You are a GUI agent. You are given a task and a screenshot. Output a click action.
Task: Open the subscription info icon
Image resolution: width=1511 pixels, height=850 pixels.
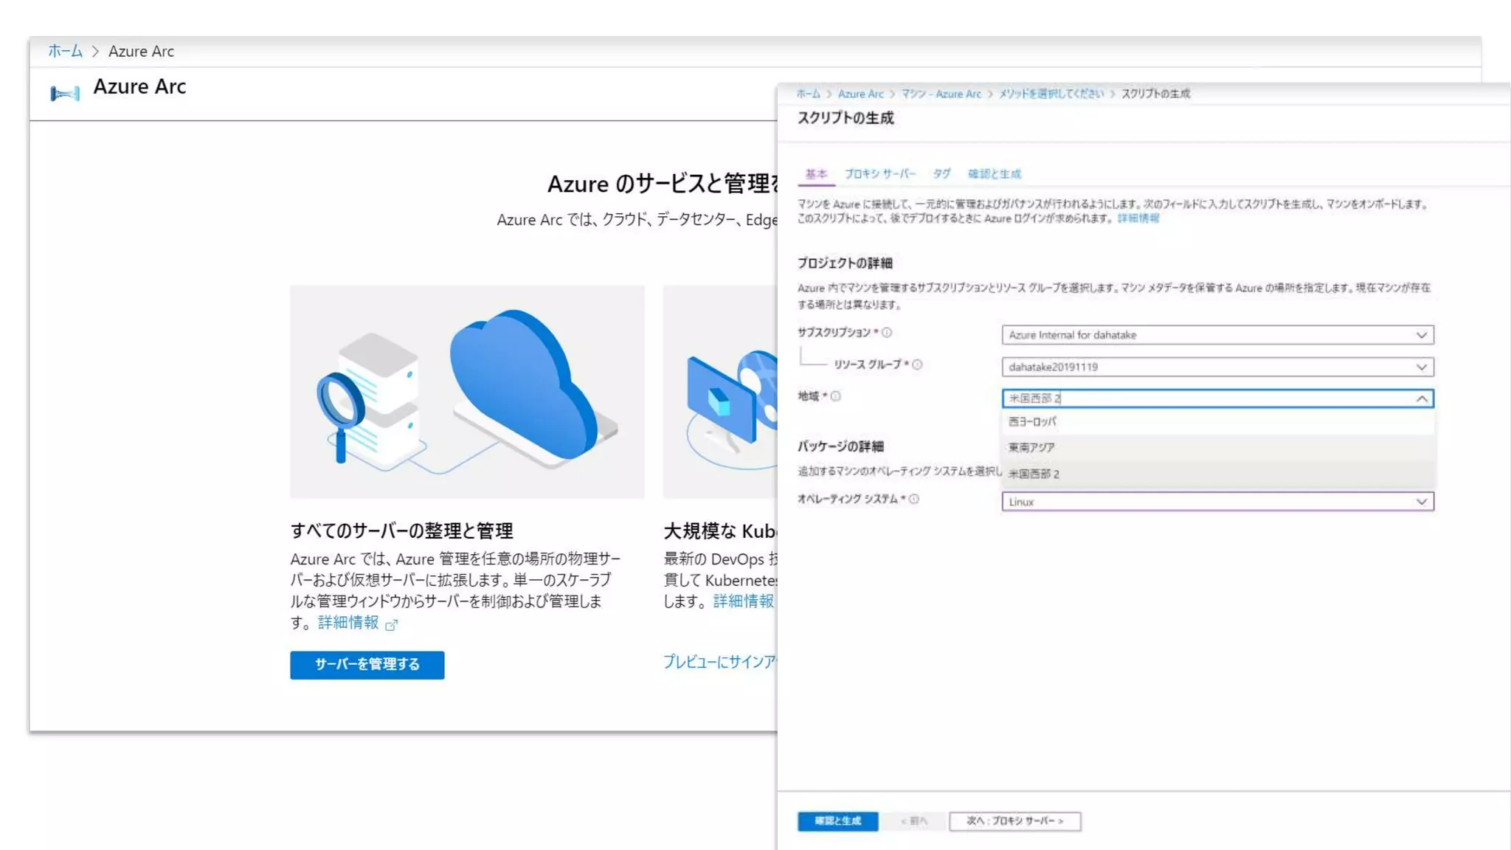(887, 333)
